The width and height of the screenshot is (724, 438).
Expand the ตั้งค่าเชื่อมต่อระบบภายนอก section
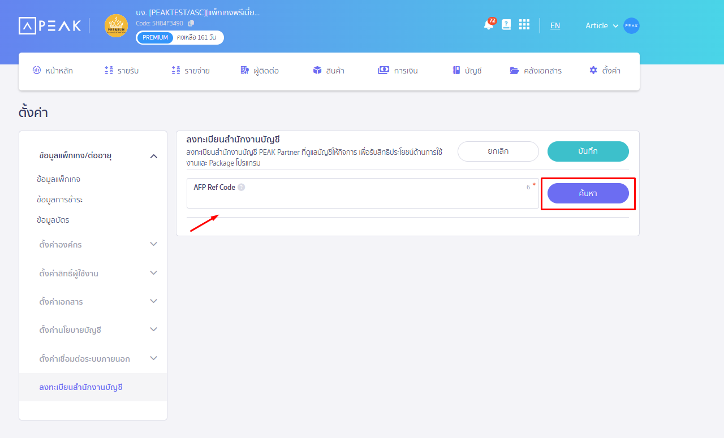click(93, 358)
